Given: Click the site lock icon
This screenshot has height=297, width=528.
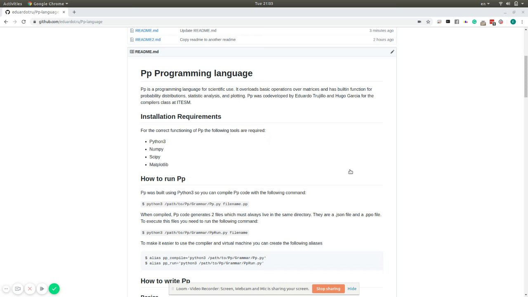Looking at the screenshot, I should coord(35,21).
